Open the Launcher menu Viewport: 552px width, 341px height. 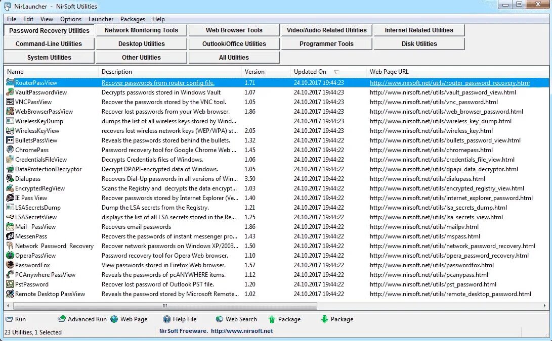(101, 19)
